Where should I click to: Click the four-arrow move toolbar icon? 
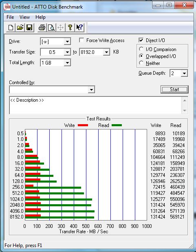tap(60, 27)
